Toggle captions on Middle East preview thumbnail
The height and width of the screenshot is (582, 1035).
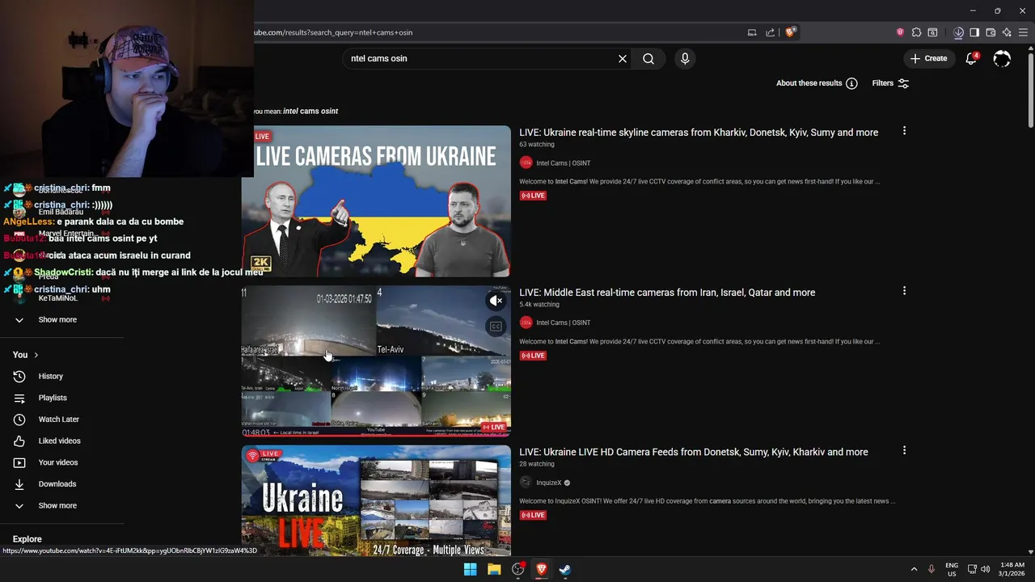pyautogui.click(x=496, y=327)
